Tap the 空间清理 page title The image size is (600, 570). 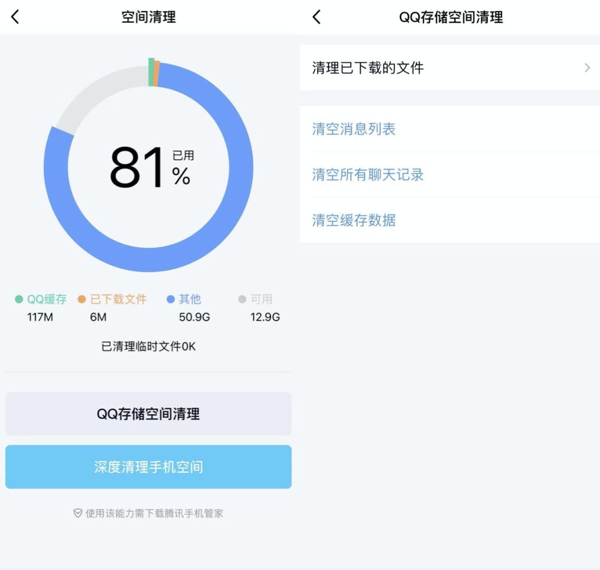pyautogui.click(x=148, y=17)
